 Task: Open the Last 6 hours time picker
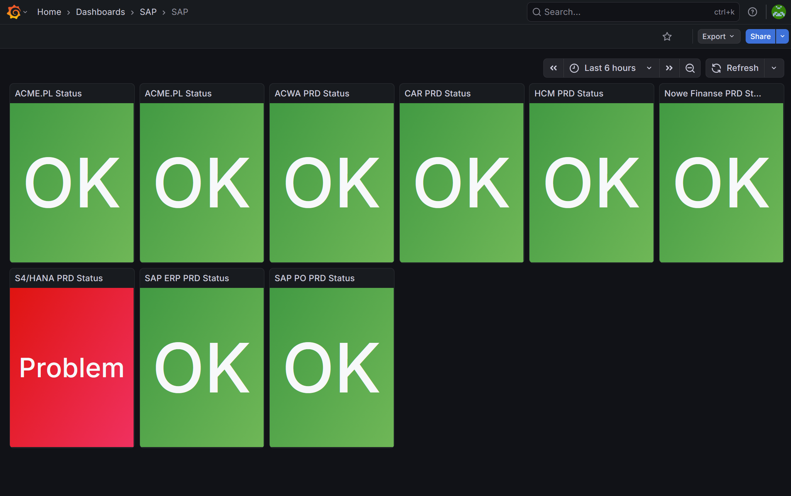pos(611,68)
